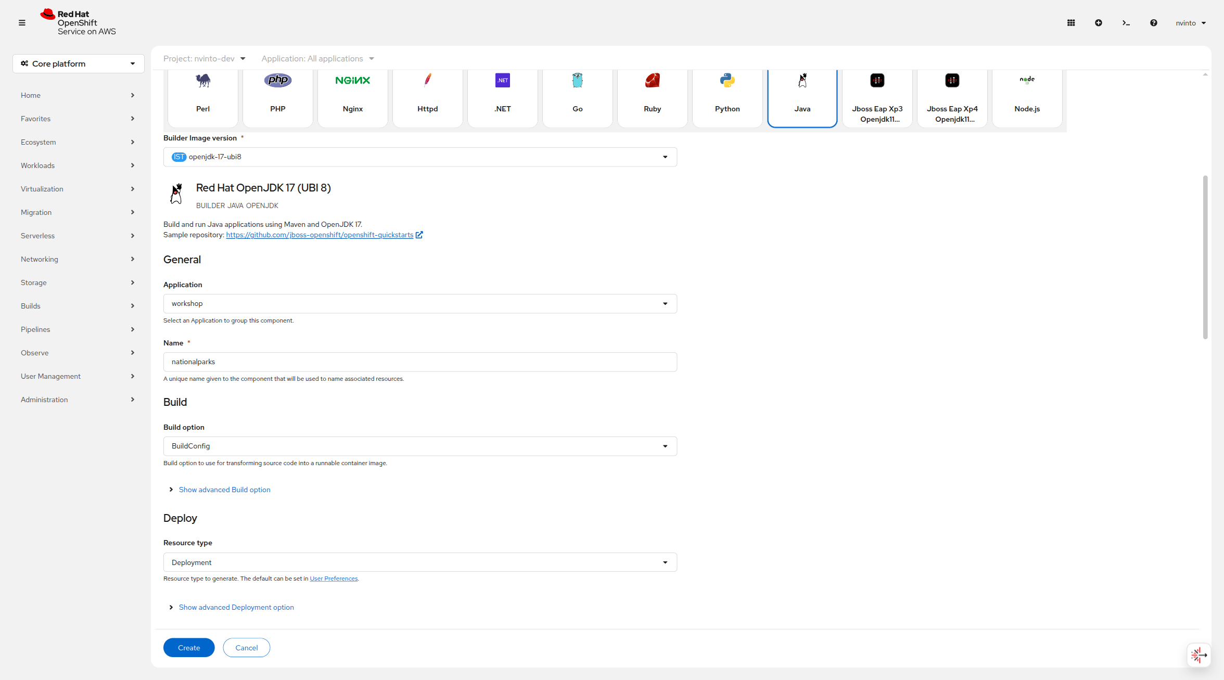This screenshot has height=680, width=1224.
Task: Select the .NET builder image card
Action: [x=503, y=98]
